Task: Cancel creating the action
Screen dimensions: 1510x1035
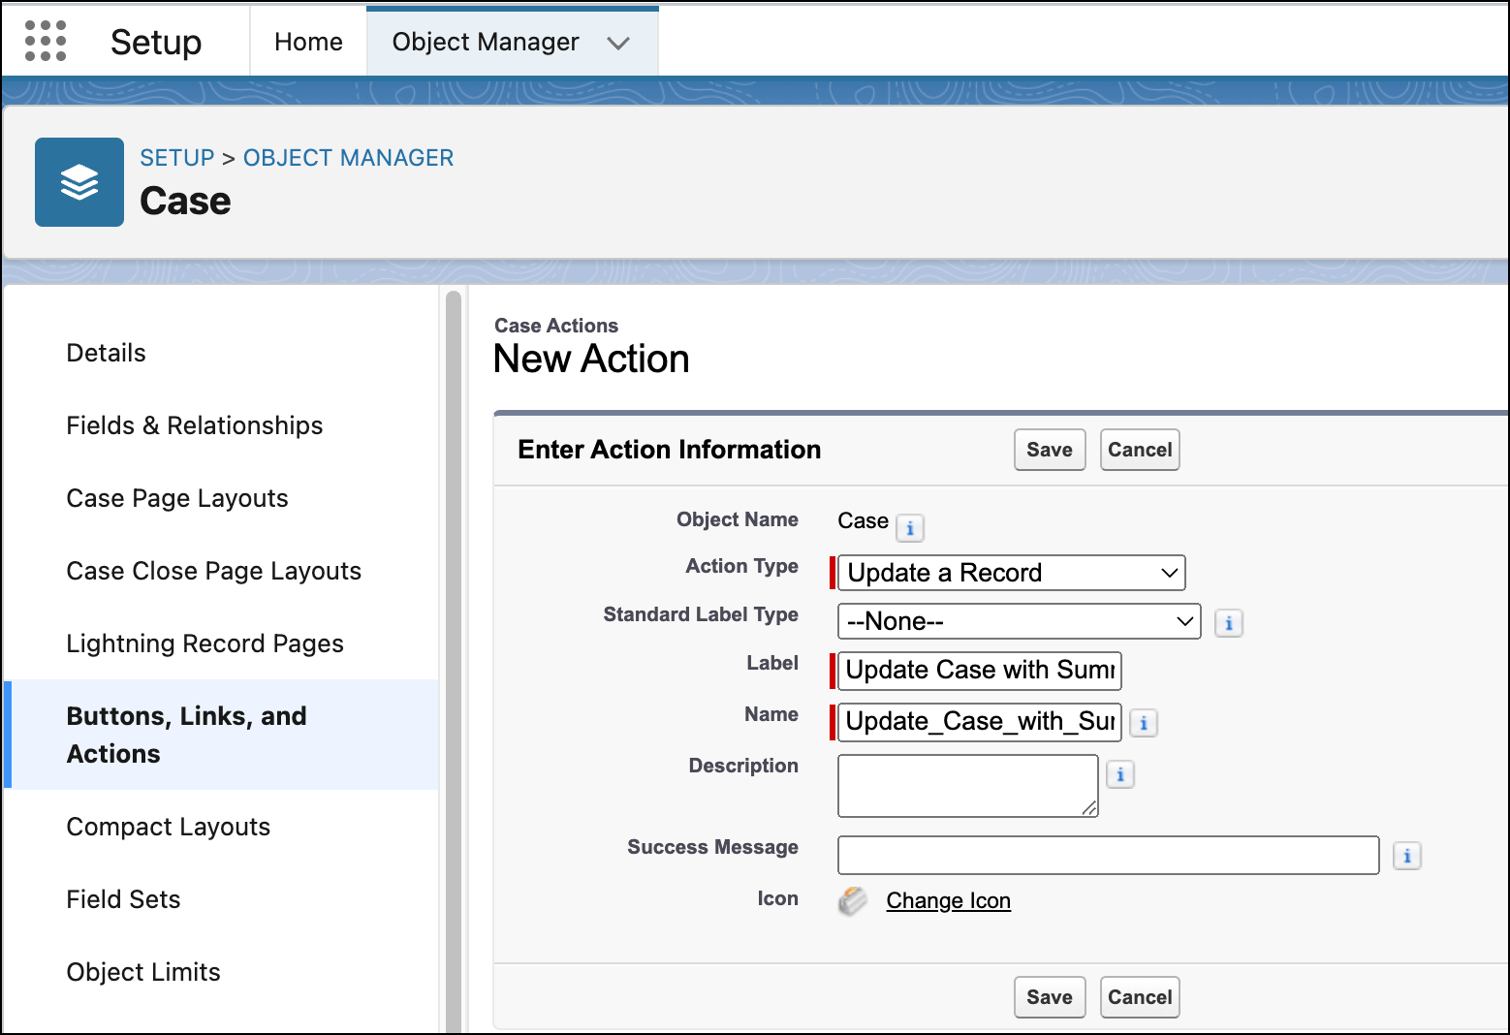Action: [x=1139, y=449]
